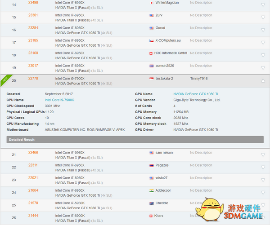Click Thai flag next to aomsin2526

(x=151, y=66)
